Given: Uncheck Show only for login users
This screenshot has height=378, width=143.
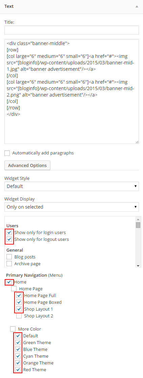Looking at the screenshot, I should click(x=9, y=233).
